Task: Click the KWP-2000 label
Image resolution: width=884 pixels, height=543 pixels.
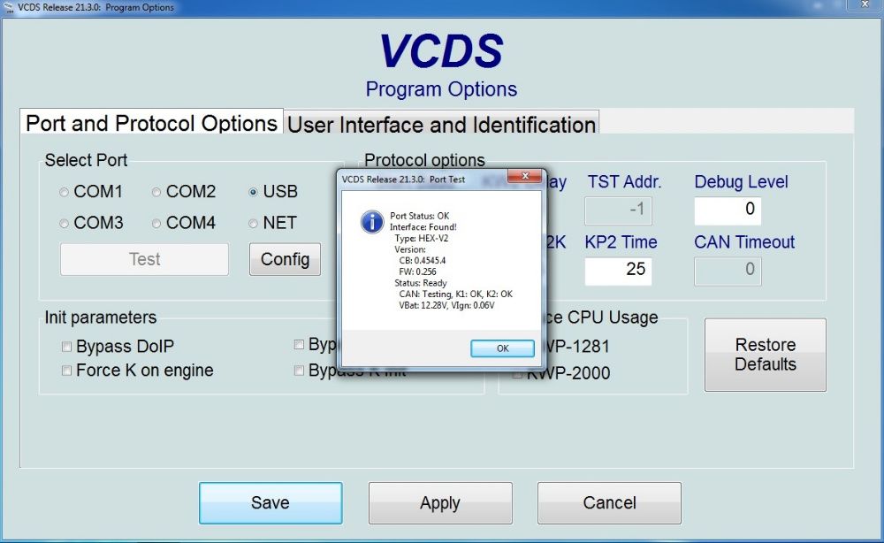Action: click(x=568, y=373)
